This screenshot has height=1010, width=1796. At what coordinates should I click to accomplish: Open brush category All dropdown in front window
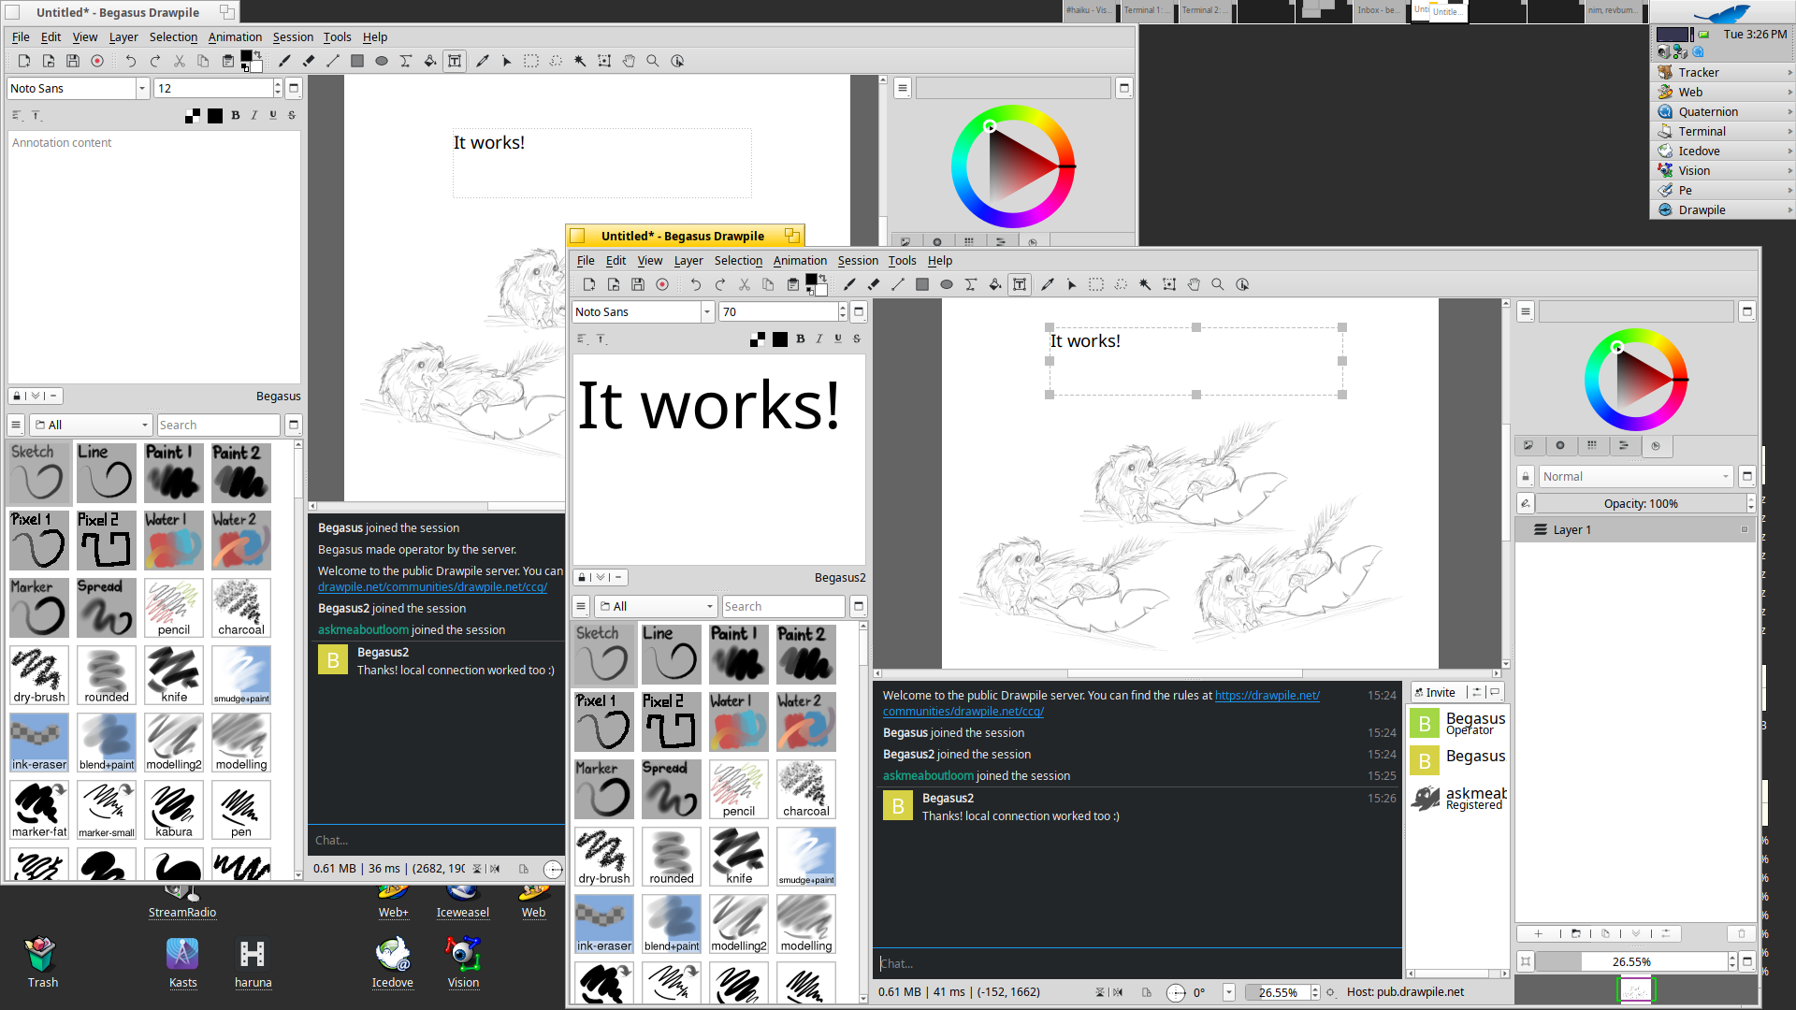tap(656, 607)
